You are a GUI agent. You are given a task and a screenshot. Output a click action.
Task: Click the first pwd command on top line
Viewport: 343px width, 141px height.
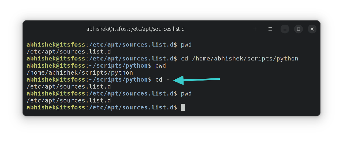click(186, 45)
